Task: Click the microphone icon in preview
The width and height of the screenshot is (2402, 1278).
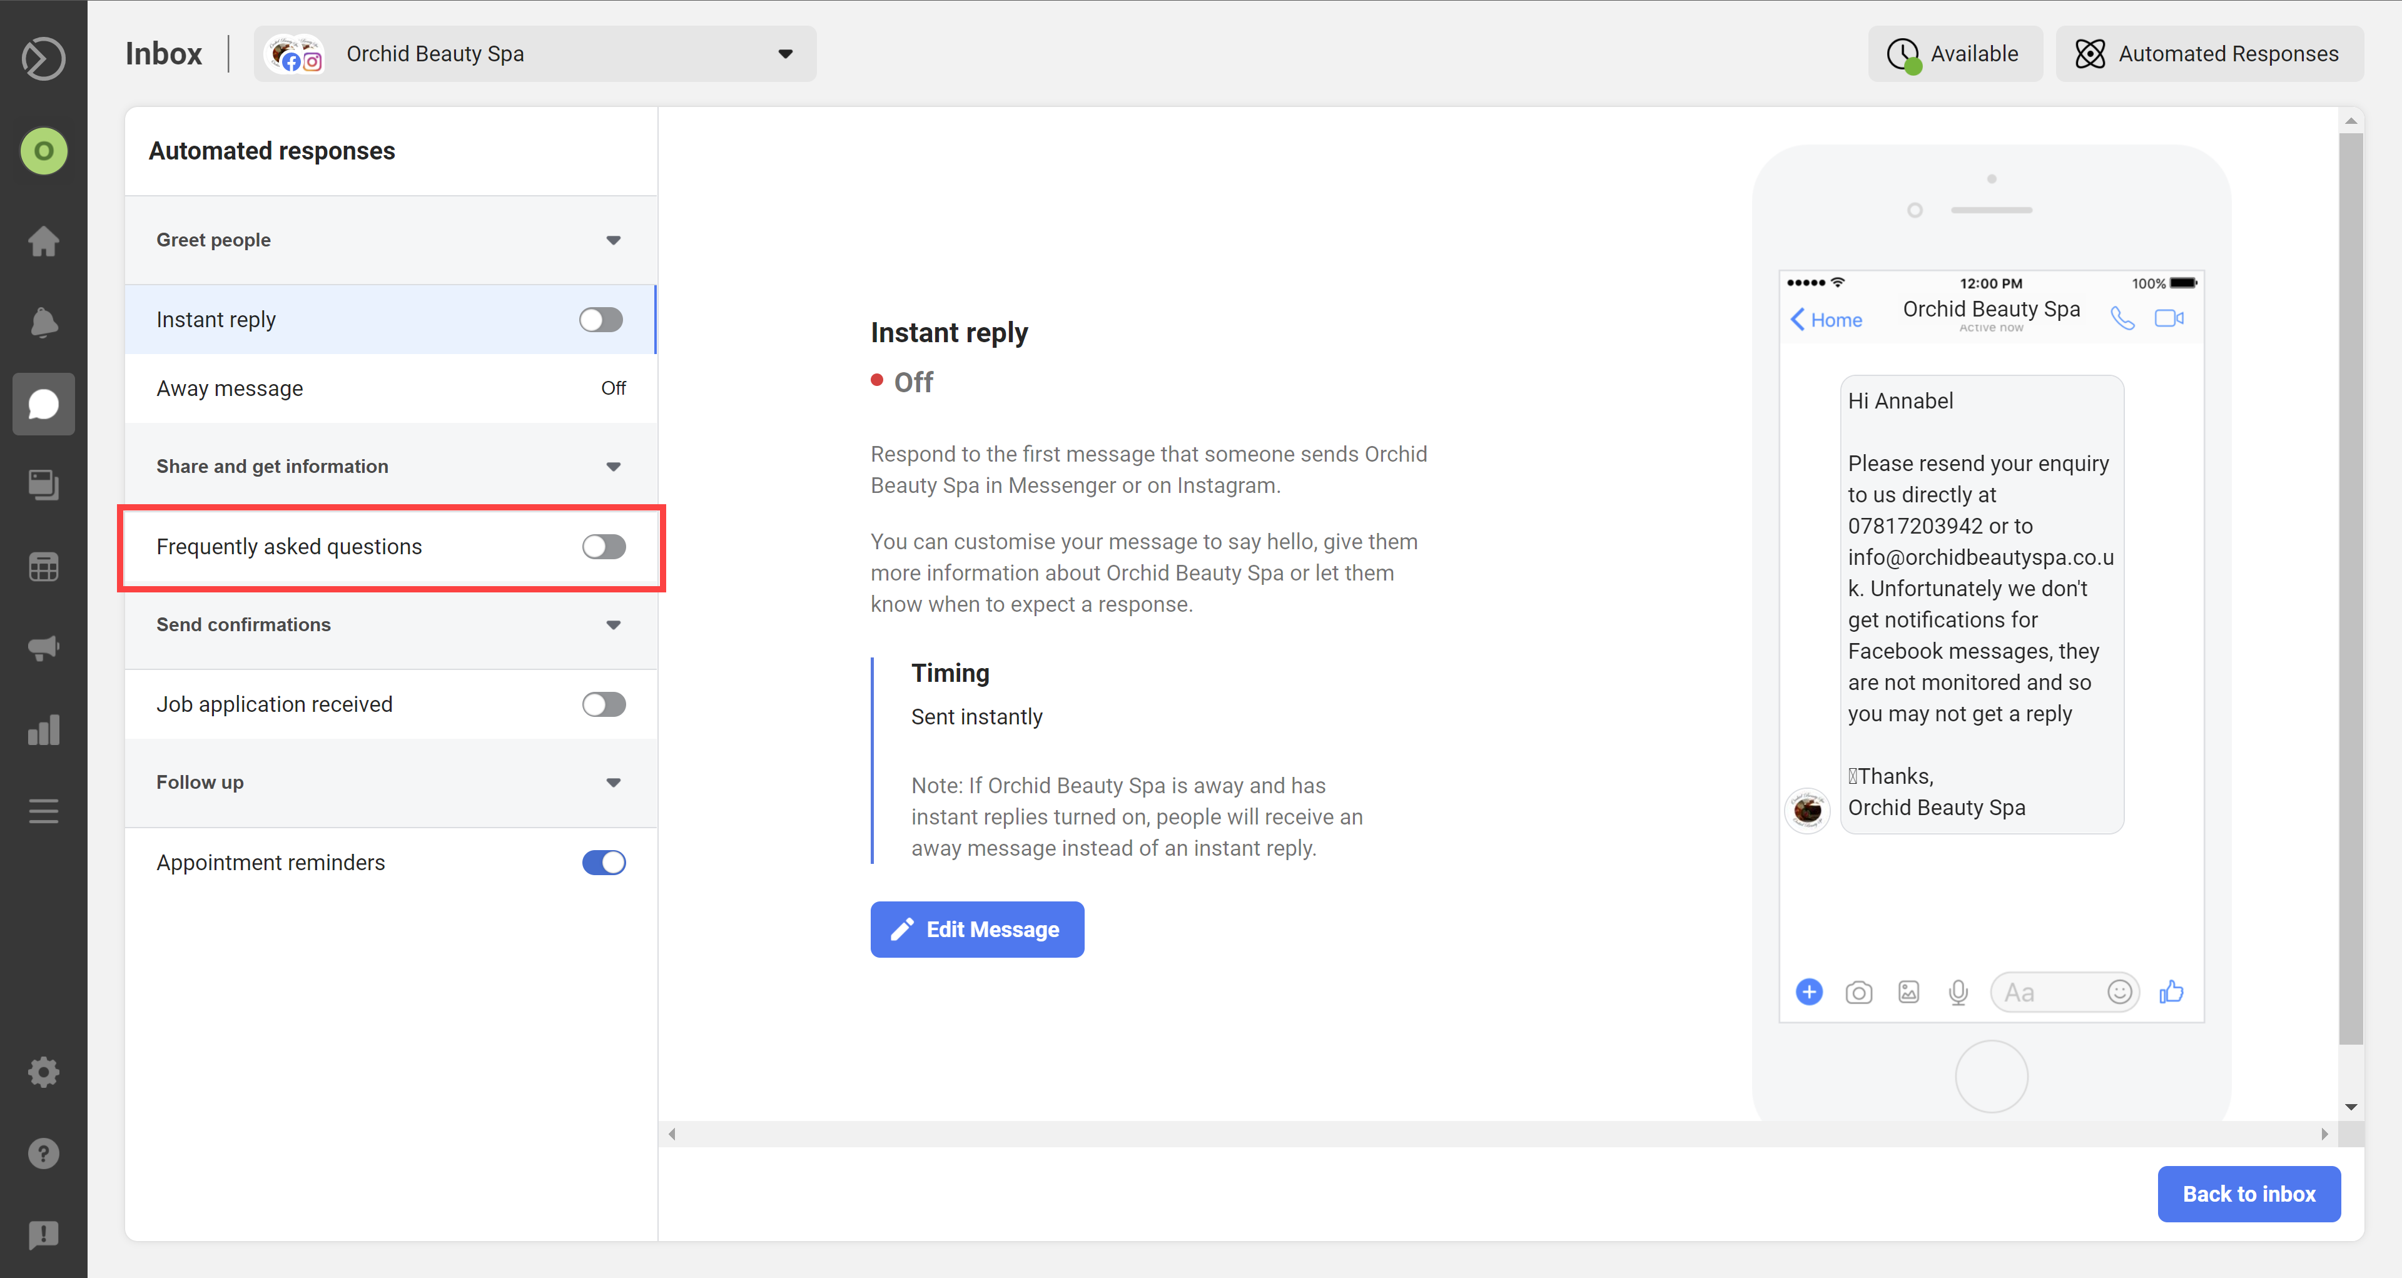Action: (1958, 993)
